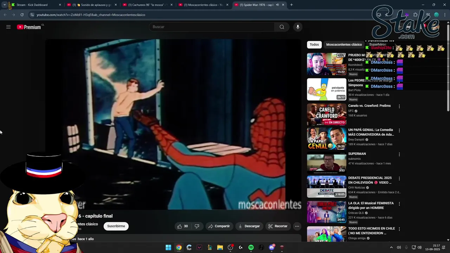Open Logitech G HUB from taskbar
Screen dimensions: 450x253
coord(240,247)
